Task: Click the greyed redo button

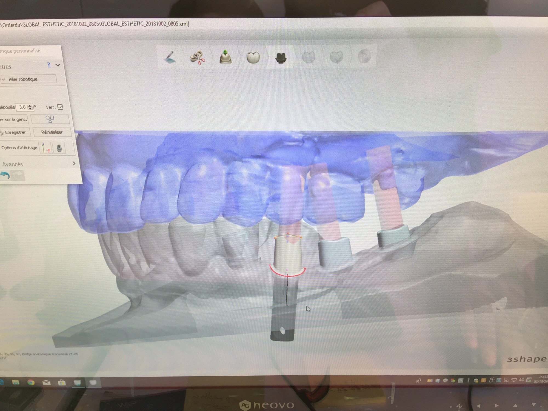Action: (x=18, y=175)
